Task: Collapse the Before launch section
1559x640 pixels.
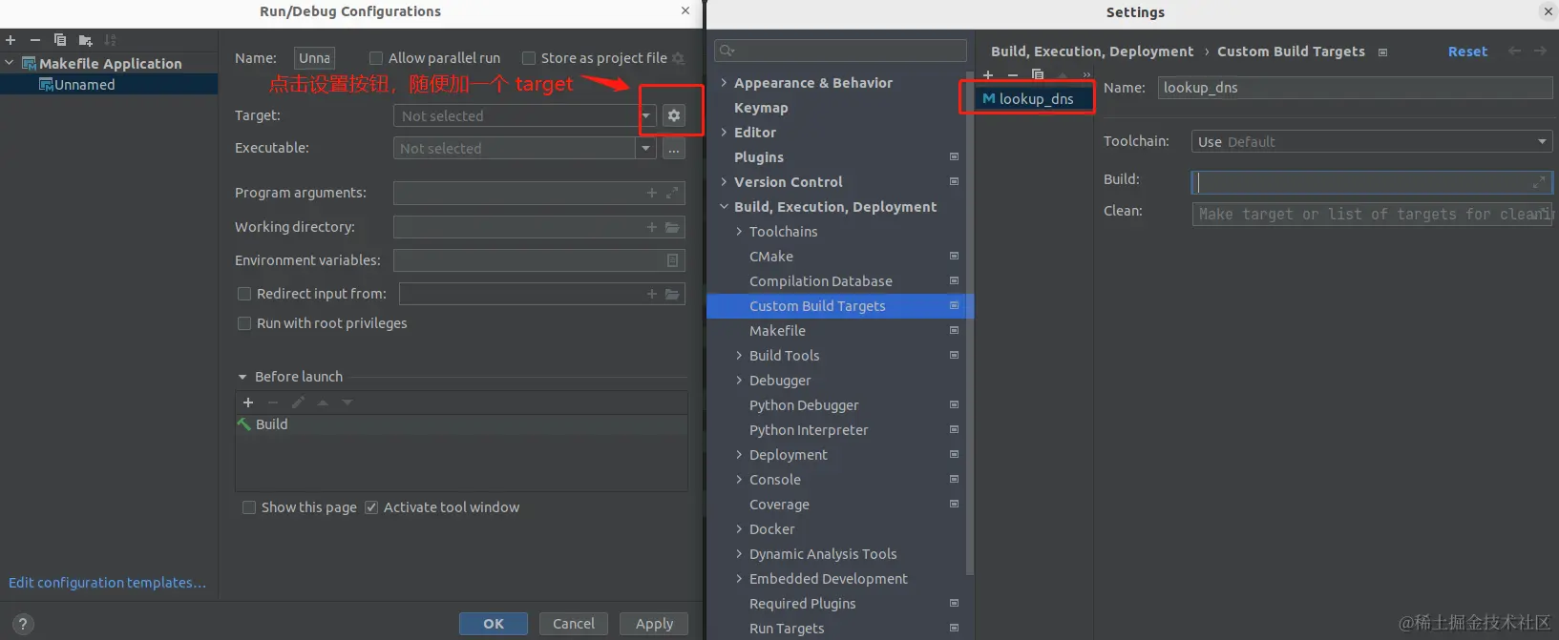Action: coord(242,377)
